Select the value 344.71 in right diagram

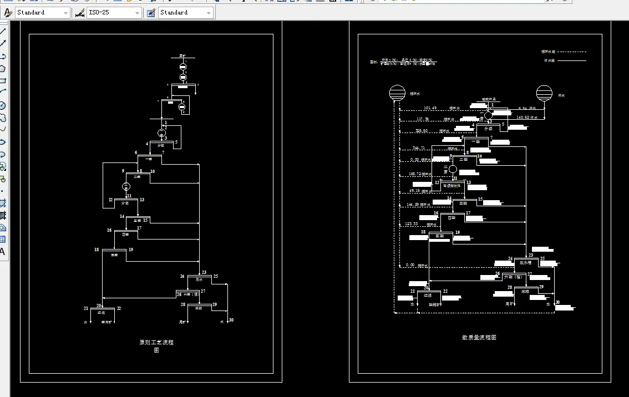pyautogui.click(x=418, y=148)
